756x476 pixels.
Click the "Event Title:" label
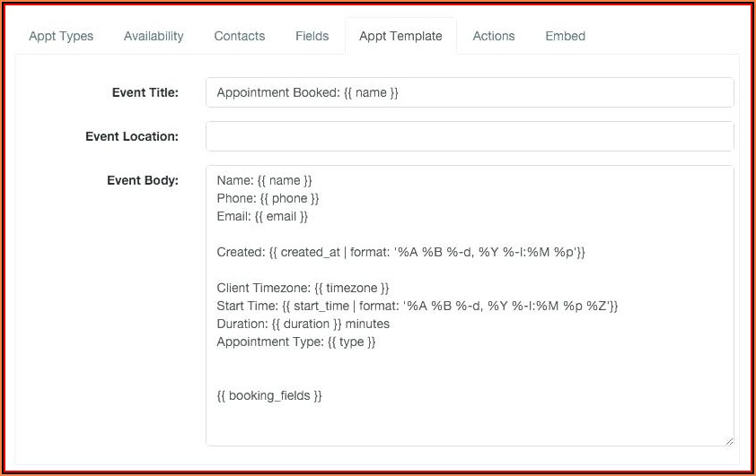[x=145, y=92]
